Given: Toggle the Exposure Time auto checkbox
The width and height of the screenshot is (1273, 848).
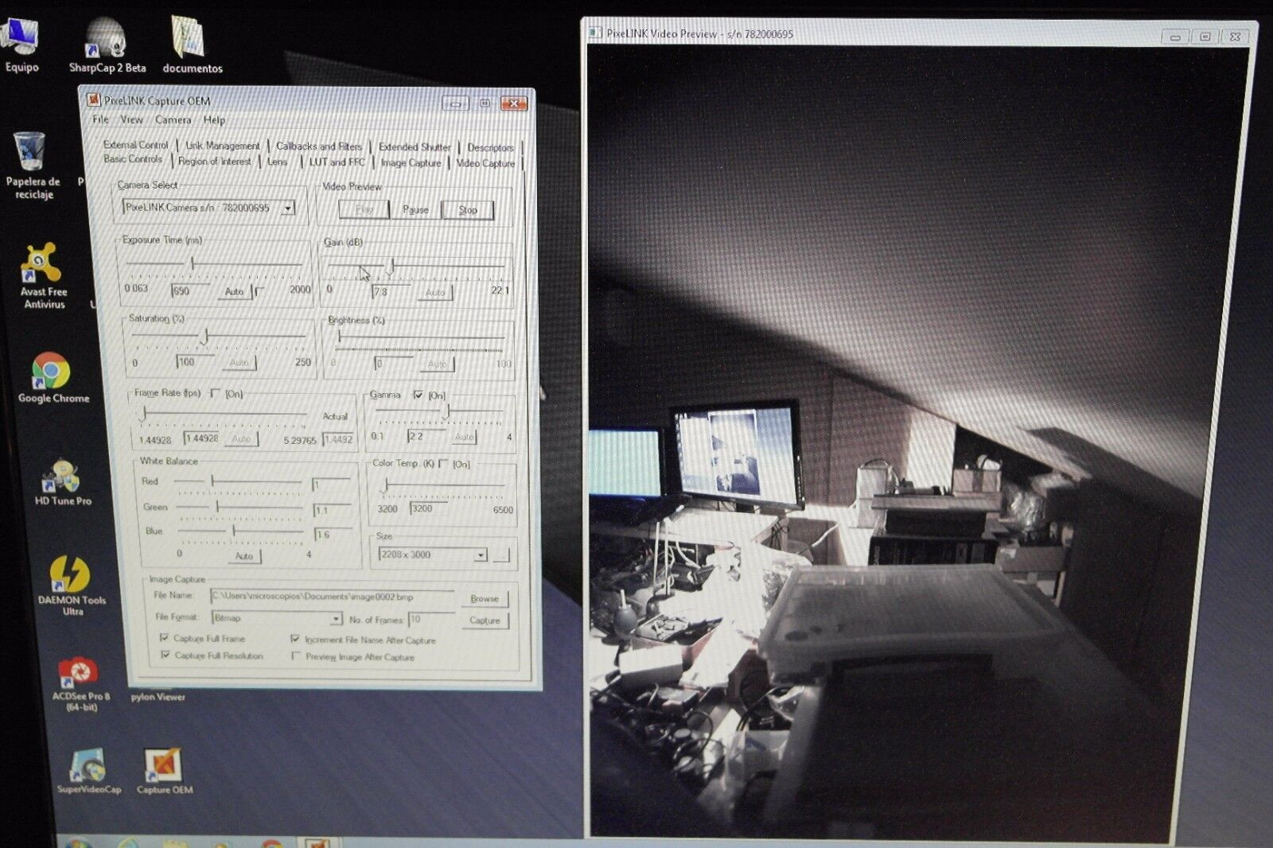Looking at the screenshot, I should (x=259, y=291).
